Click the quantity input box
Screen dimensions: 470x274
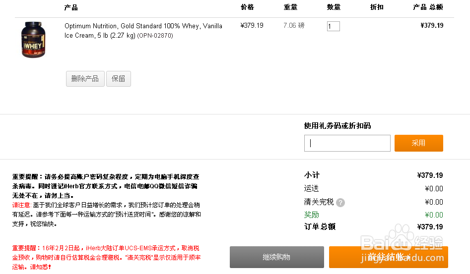tap(334, 26)
